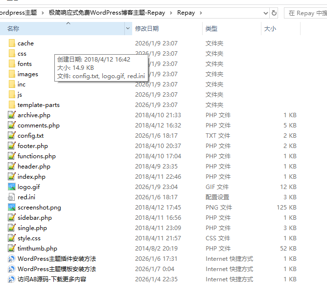Select the timthumb.php file name
The width and height of the screenshot is (327, 295).
click(37, 249)
